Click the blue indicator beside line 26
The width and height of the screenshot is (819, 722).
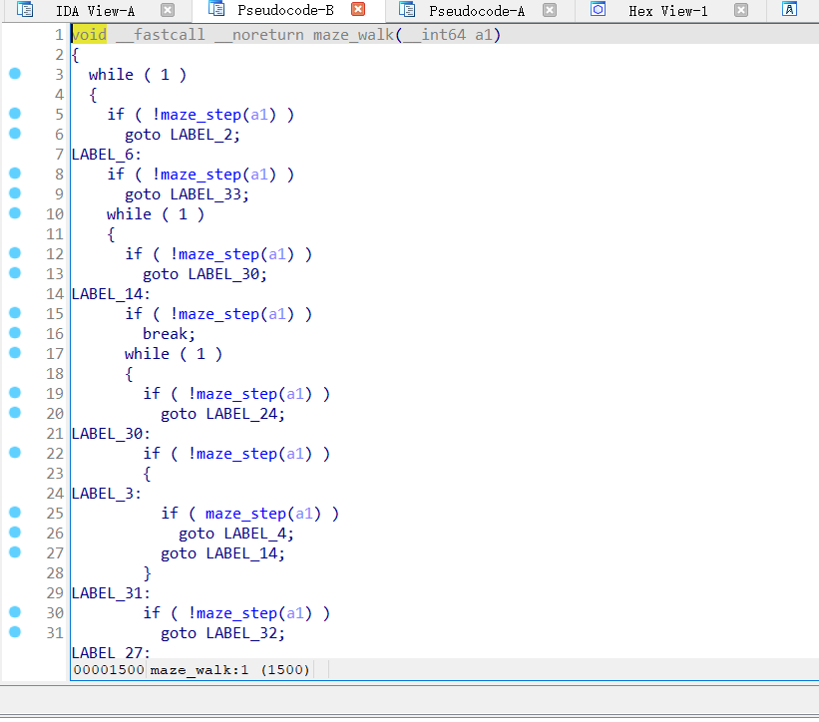(14, 533)
